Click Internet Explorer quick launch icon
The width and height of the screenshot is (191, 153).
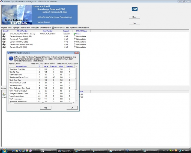tap(23, 151)
